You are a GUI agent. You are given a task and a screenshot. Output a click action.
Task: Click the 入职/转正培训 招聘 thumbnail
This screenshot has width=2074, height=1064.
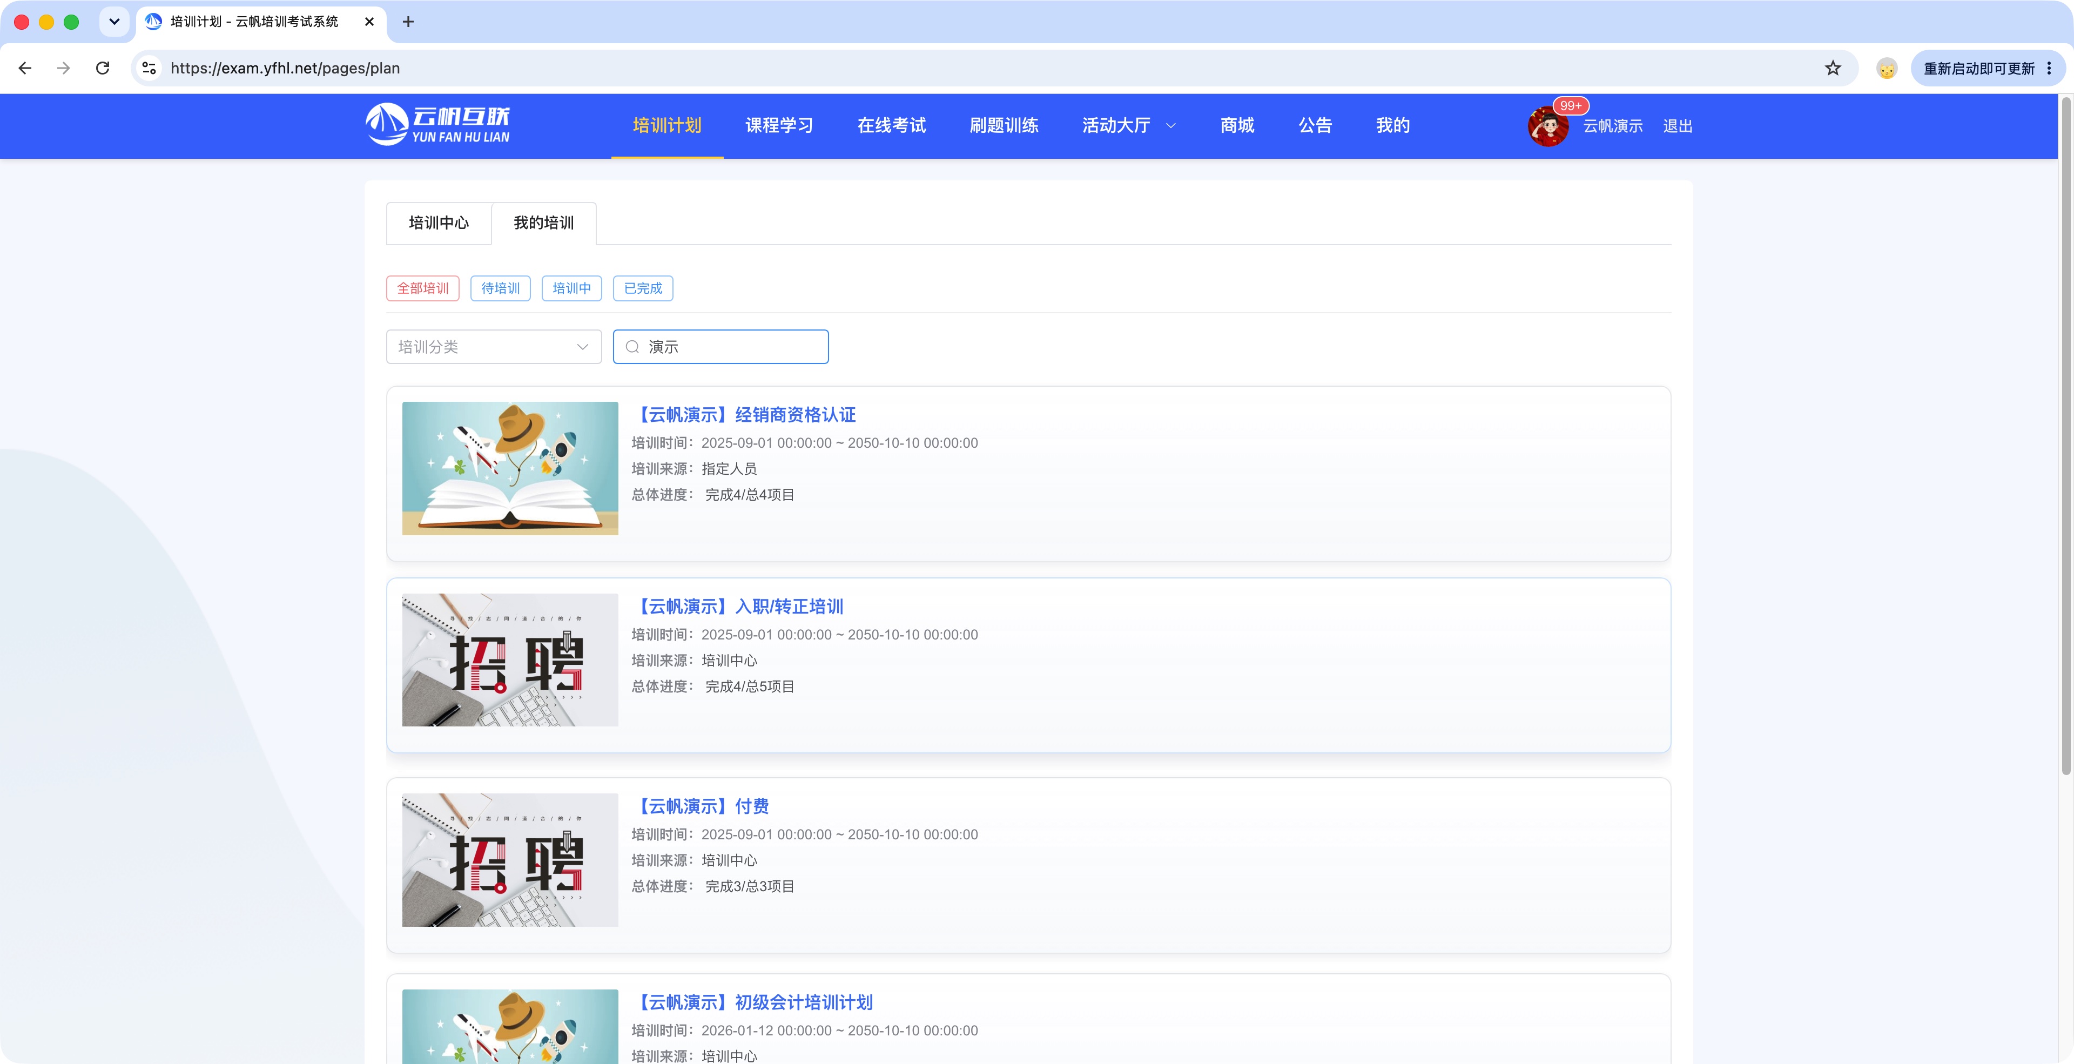tap(510, 660)
